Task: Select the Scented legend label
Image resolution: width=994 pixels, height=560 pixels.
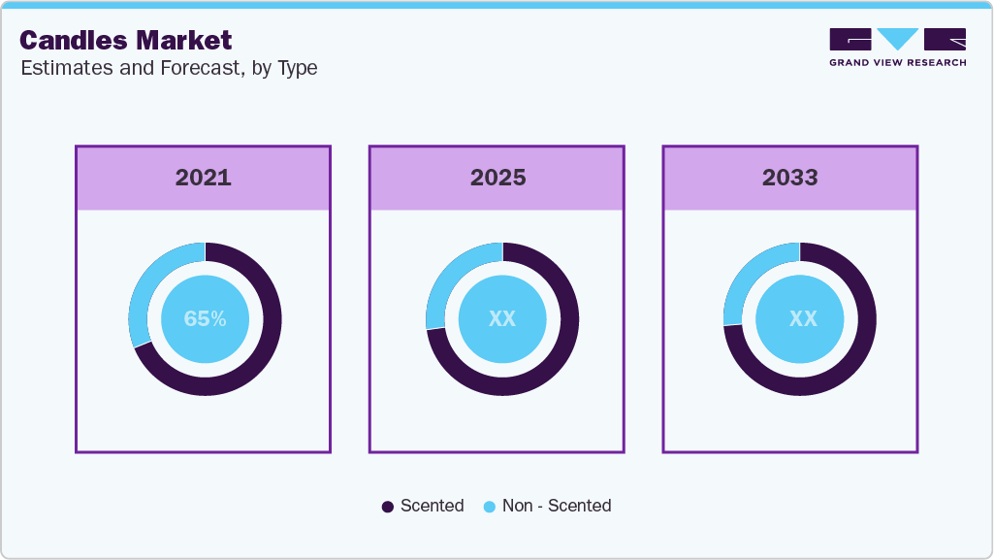Action: point(432,506)
